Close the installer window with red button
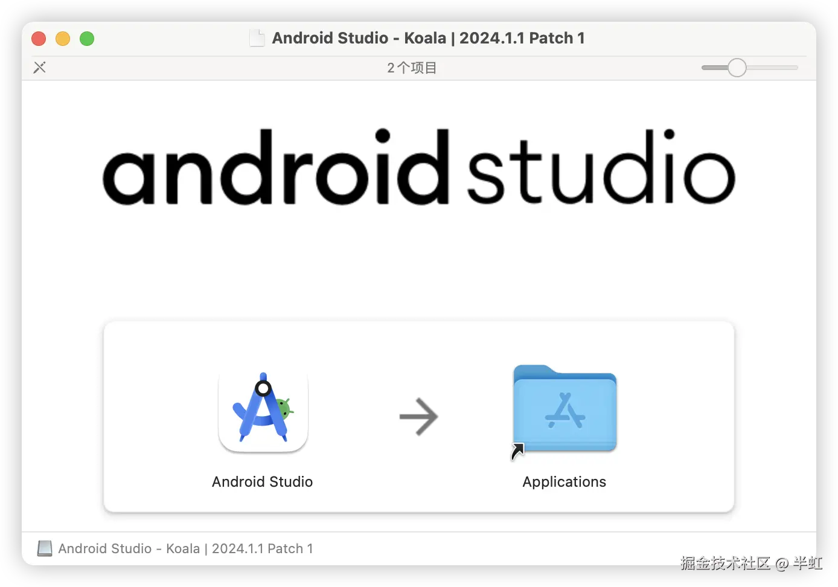This screenshot has width=838, height=587. 39,39
